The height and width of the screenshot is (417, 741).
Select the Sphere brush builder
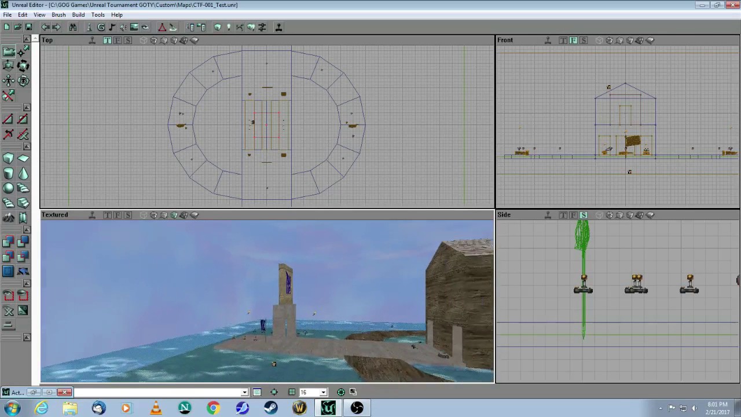point(9,188)
